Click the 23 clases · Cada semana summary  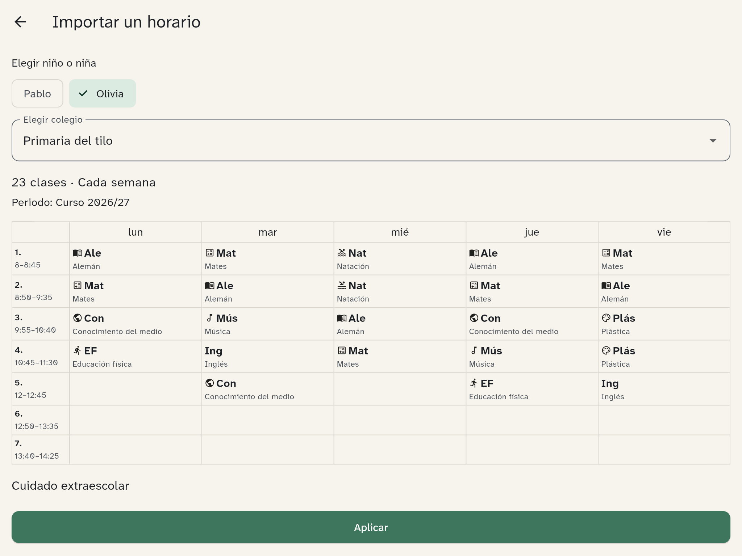(x=84, y=182)
